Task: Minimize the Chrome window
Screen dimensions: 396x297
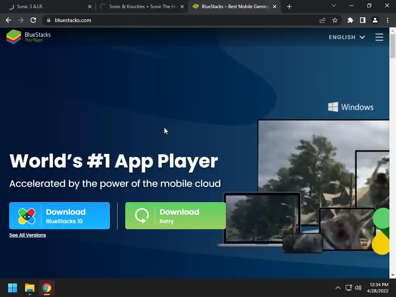Action: [351, 5]
